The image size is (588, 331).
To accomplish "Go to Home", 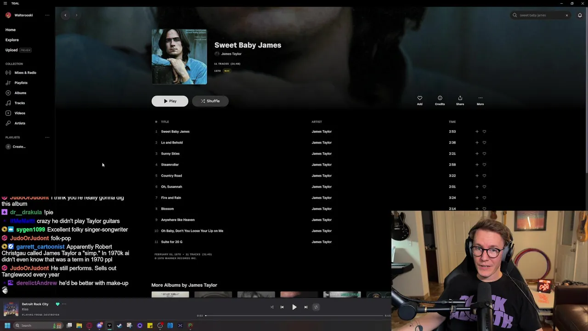I will pos(11,30).
